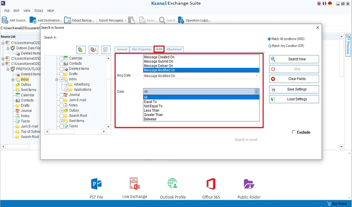Click the Save Settings button

click(x=294, y=89)
